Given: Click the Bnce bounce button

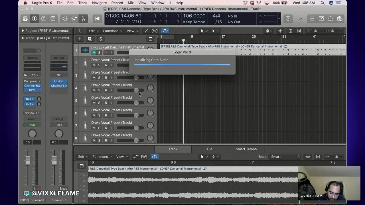Looking at the screenshot, I should (x=63, y=188).
